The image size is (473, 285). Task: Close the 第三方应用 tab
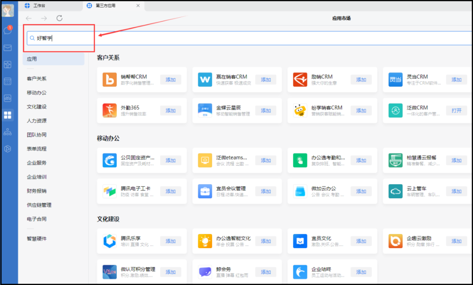pyautogui.click(x=138, y=6)
